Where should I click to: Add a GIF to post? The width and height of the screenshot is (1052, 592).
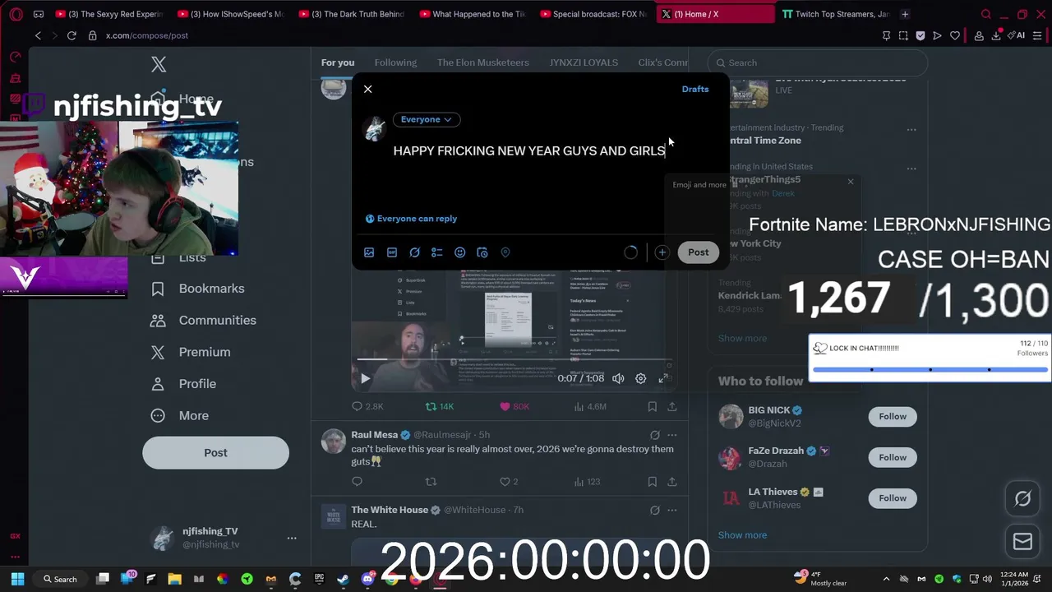click(392, 252)
